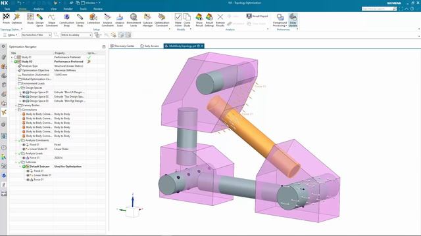Collapse the Subcases folder
The height and width of the screenshot is (236, 421).
pos(16,162)
